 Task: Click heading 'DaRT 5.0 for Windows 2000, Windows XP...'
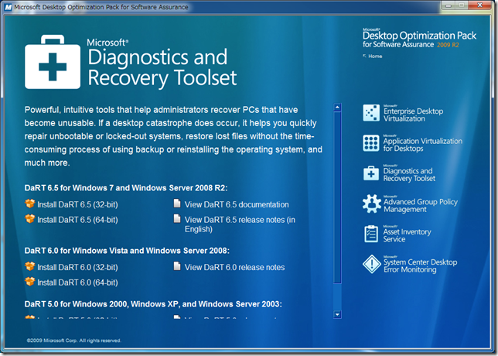pyautogui.click(x=153, y=304)
